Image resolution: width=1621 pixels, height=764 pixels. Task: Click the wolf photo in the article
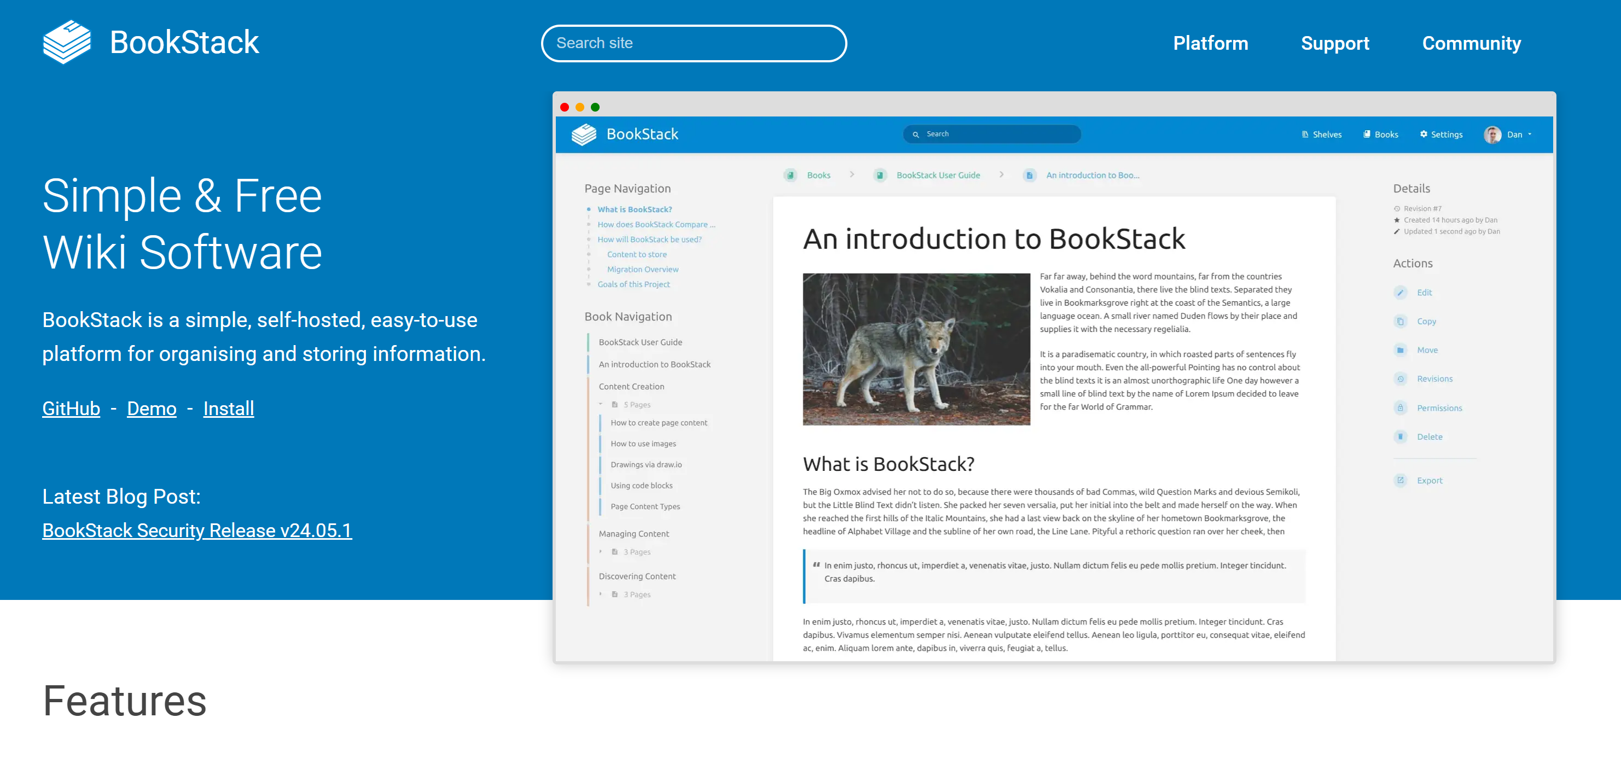(916, 349)
